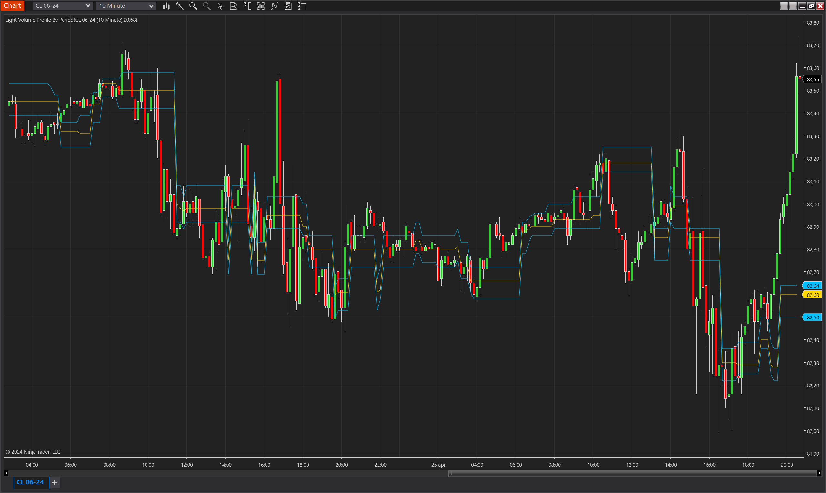Screen dimensions: 826x493
Task: Click the 22:00 time axis label
Action: tap(380, 465)
